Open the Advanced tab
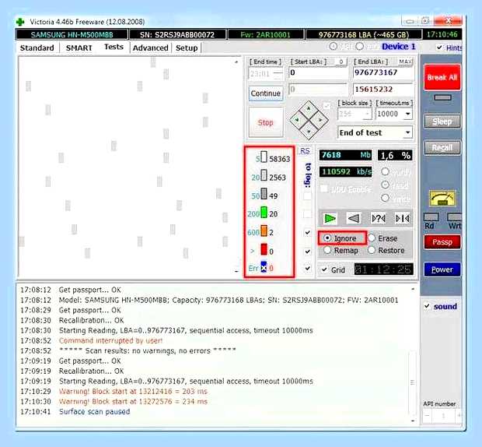The height and width of the screenshot is (447, 482). click(150, 48)
